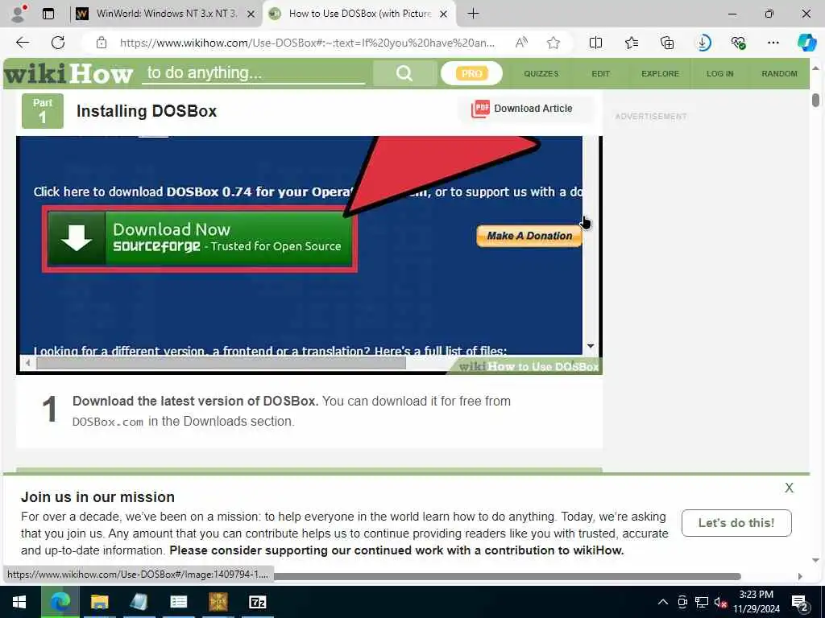Open the EXPLORE menu
825x618 pixels.
tap(660, 73)
